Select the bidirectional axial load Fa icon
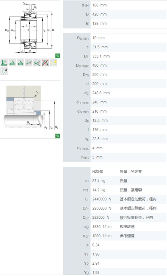 tap(20, 63)
